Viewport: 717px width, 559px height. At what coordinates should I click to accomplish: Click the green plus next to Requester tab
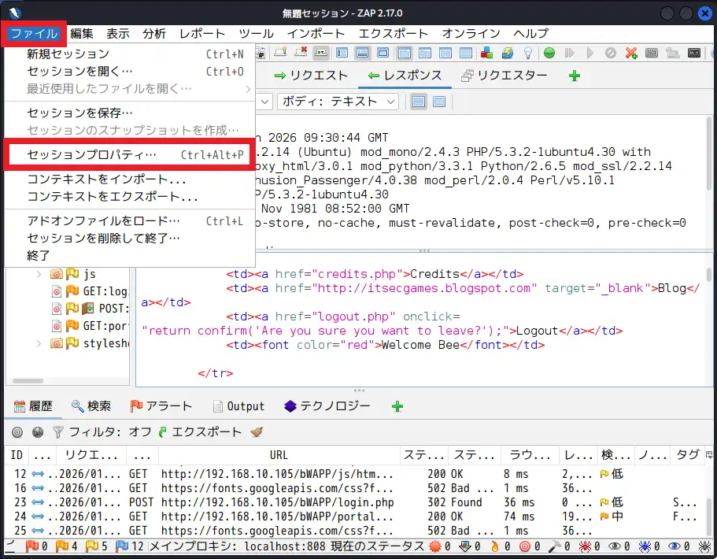(x=574, y=76)
